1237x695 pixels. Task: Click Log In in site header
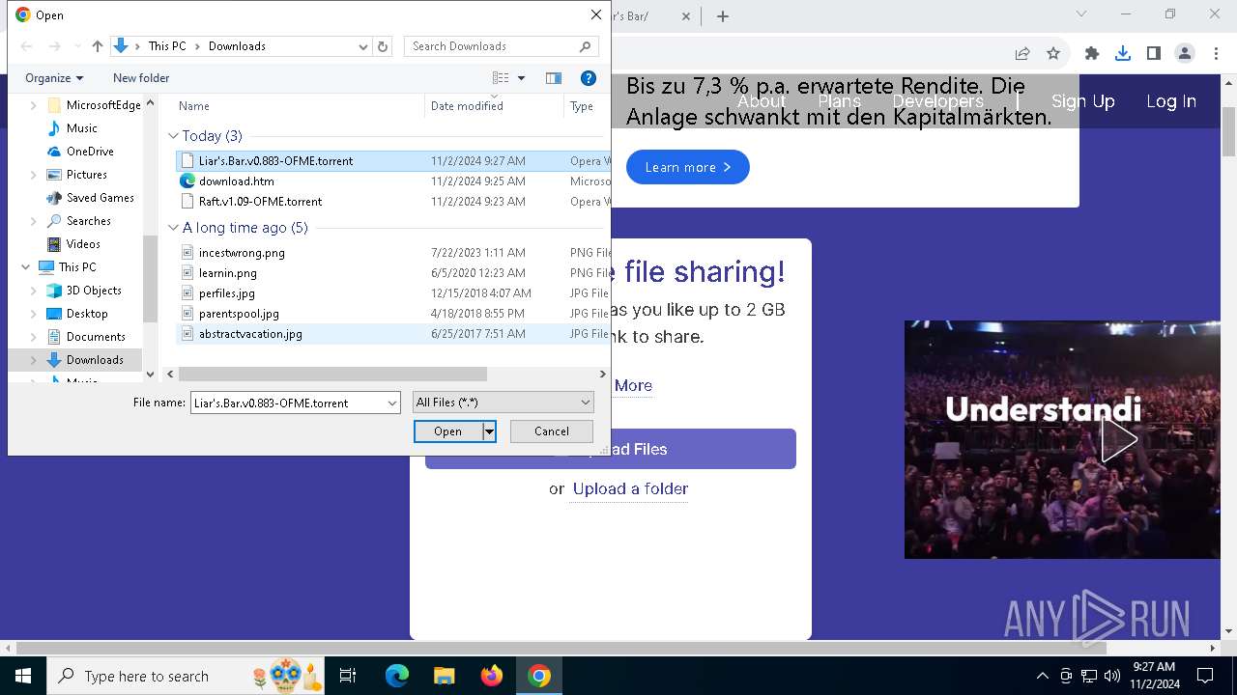[1171, 101]
